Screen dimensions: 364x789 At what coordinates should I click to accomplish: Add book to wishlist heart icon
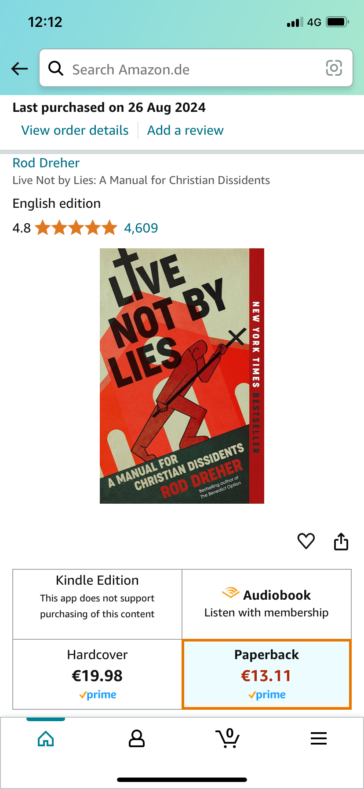pyautogui.click(x=306, y=541)
